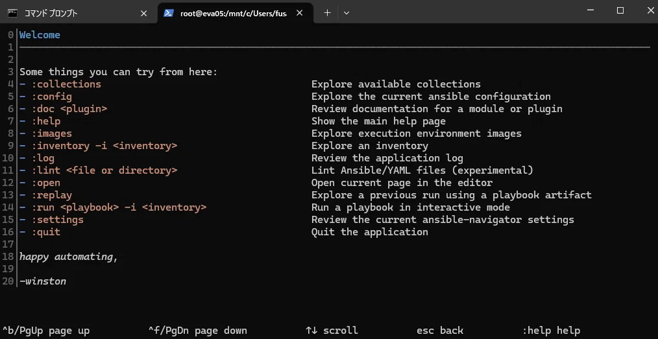Expand the new tab profile dropdown

click(347, 13)
